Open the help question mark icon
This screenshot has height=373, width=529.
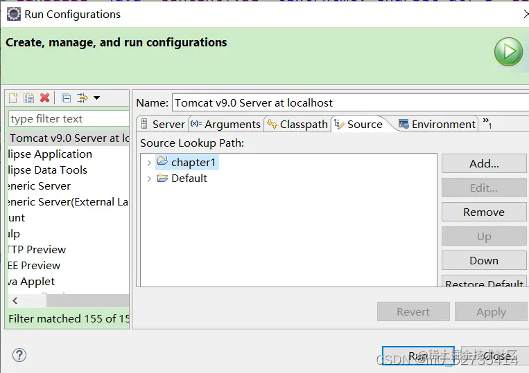(x=19, y=355)
